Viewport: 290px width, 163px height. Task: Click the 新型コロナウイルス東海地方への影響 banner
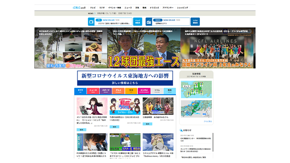tap(125, 78)
